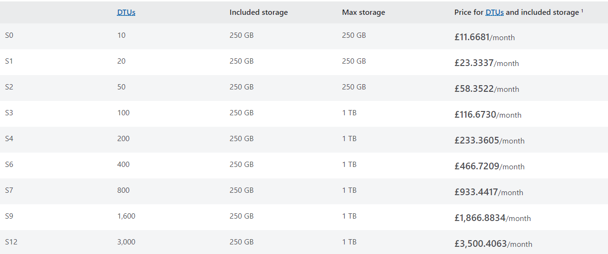This screenshot has width=608, height=254.
Task: Click the 1,600 DTUs value
Action: pyautogui.click(x=126, y=216)
